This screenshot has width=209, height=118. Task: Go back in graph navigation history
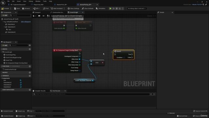tap(39, 16)
